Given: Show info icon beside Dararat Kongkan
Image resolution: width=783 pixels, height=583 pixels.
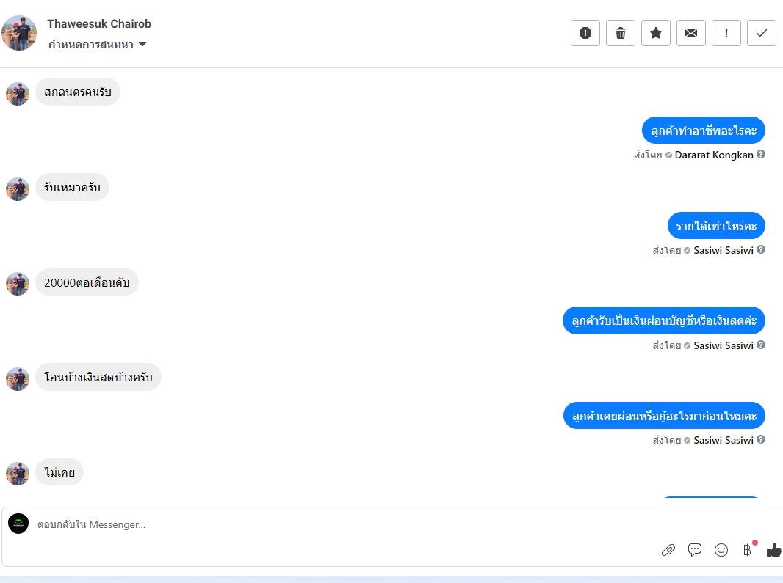Looking at the screenshot, I should point(760,155).
